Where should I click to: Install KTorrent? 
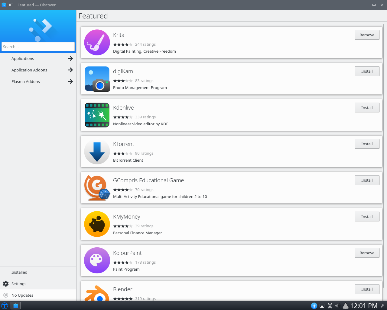[x=367, y=144]
